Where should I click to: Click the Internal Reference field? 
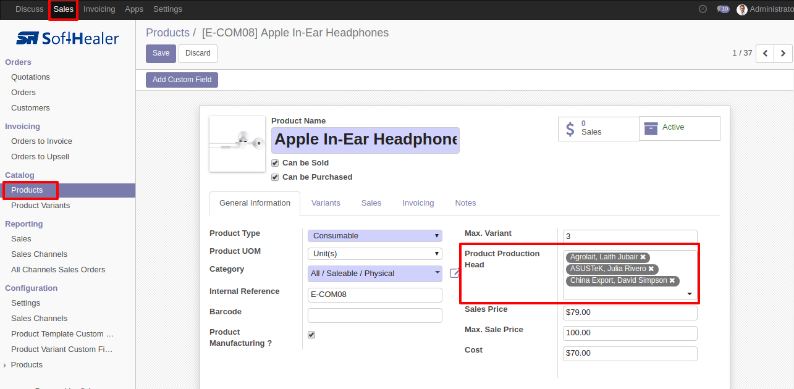tap(375, 295)
